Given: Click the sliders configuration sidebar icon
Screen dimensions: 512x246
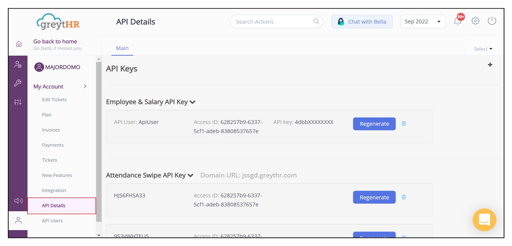Looking at the screenshot, I should click(18, 102).
